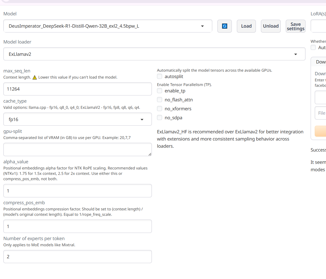This screenshot has height=279, width=326.
Task: Click the yellow warning icon under max_seq_len
Action: [35, 77]
